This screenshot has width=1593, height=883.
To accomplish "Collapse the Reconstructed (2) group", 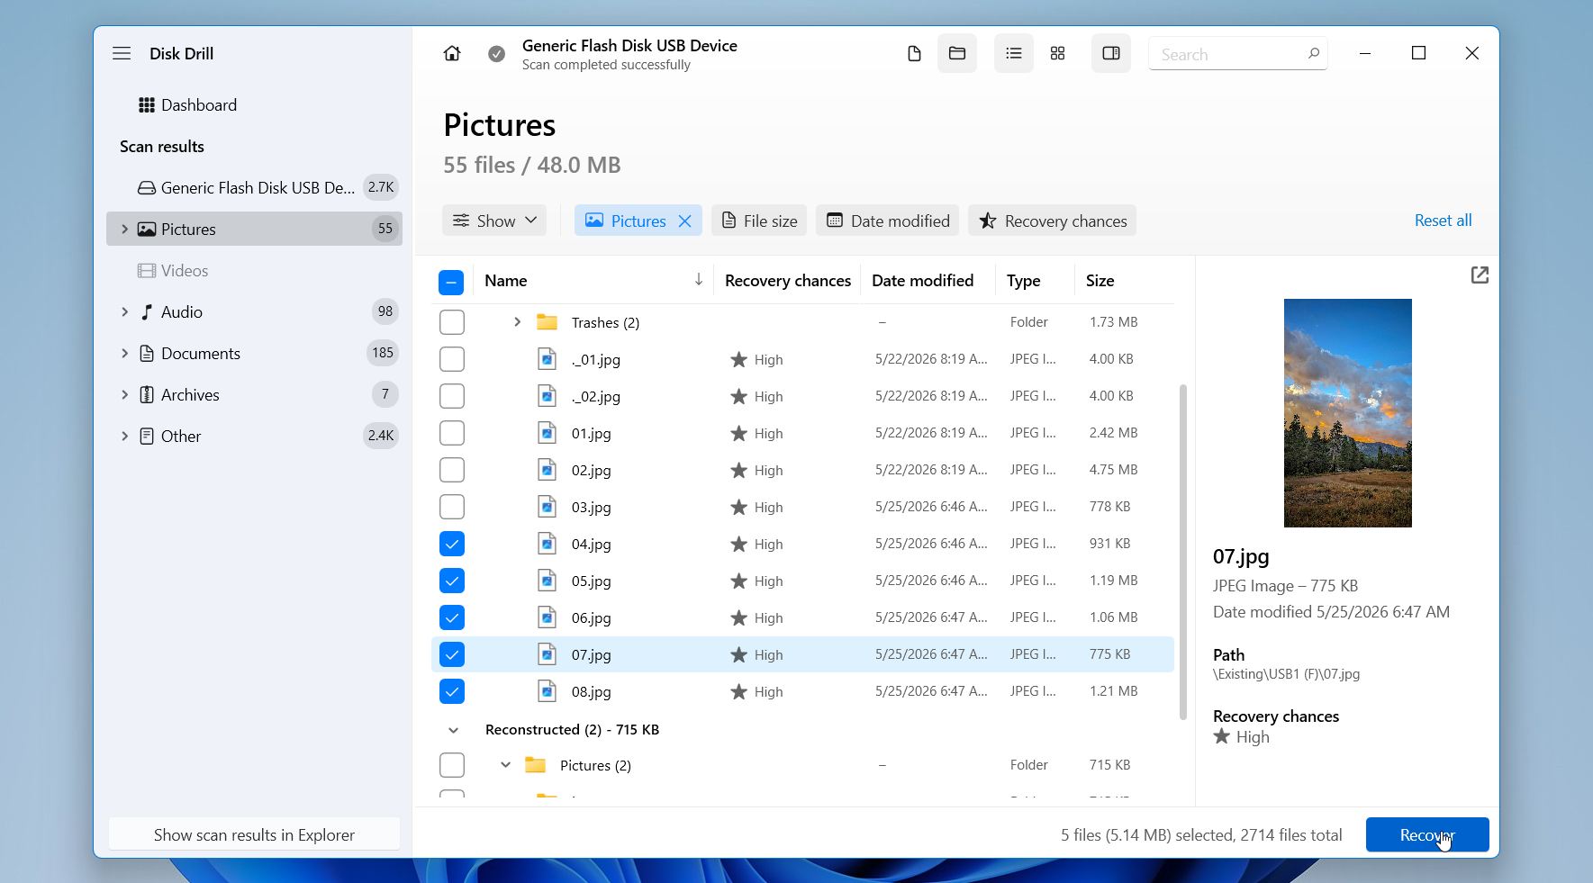I will pyautogui.click(x=453, y=730).
